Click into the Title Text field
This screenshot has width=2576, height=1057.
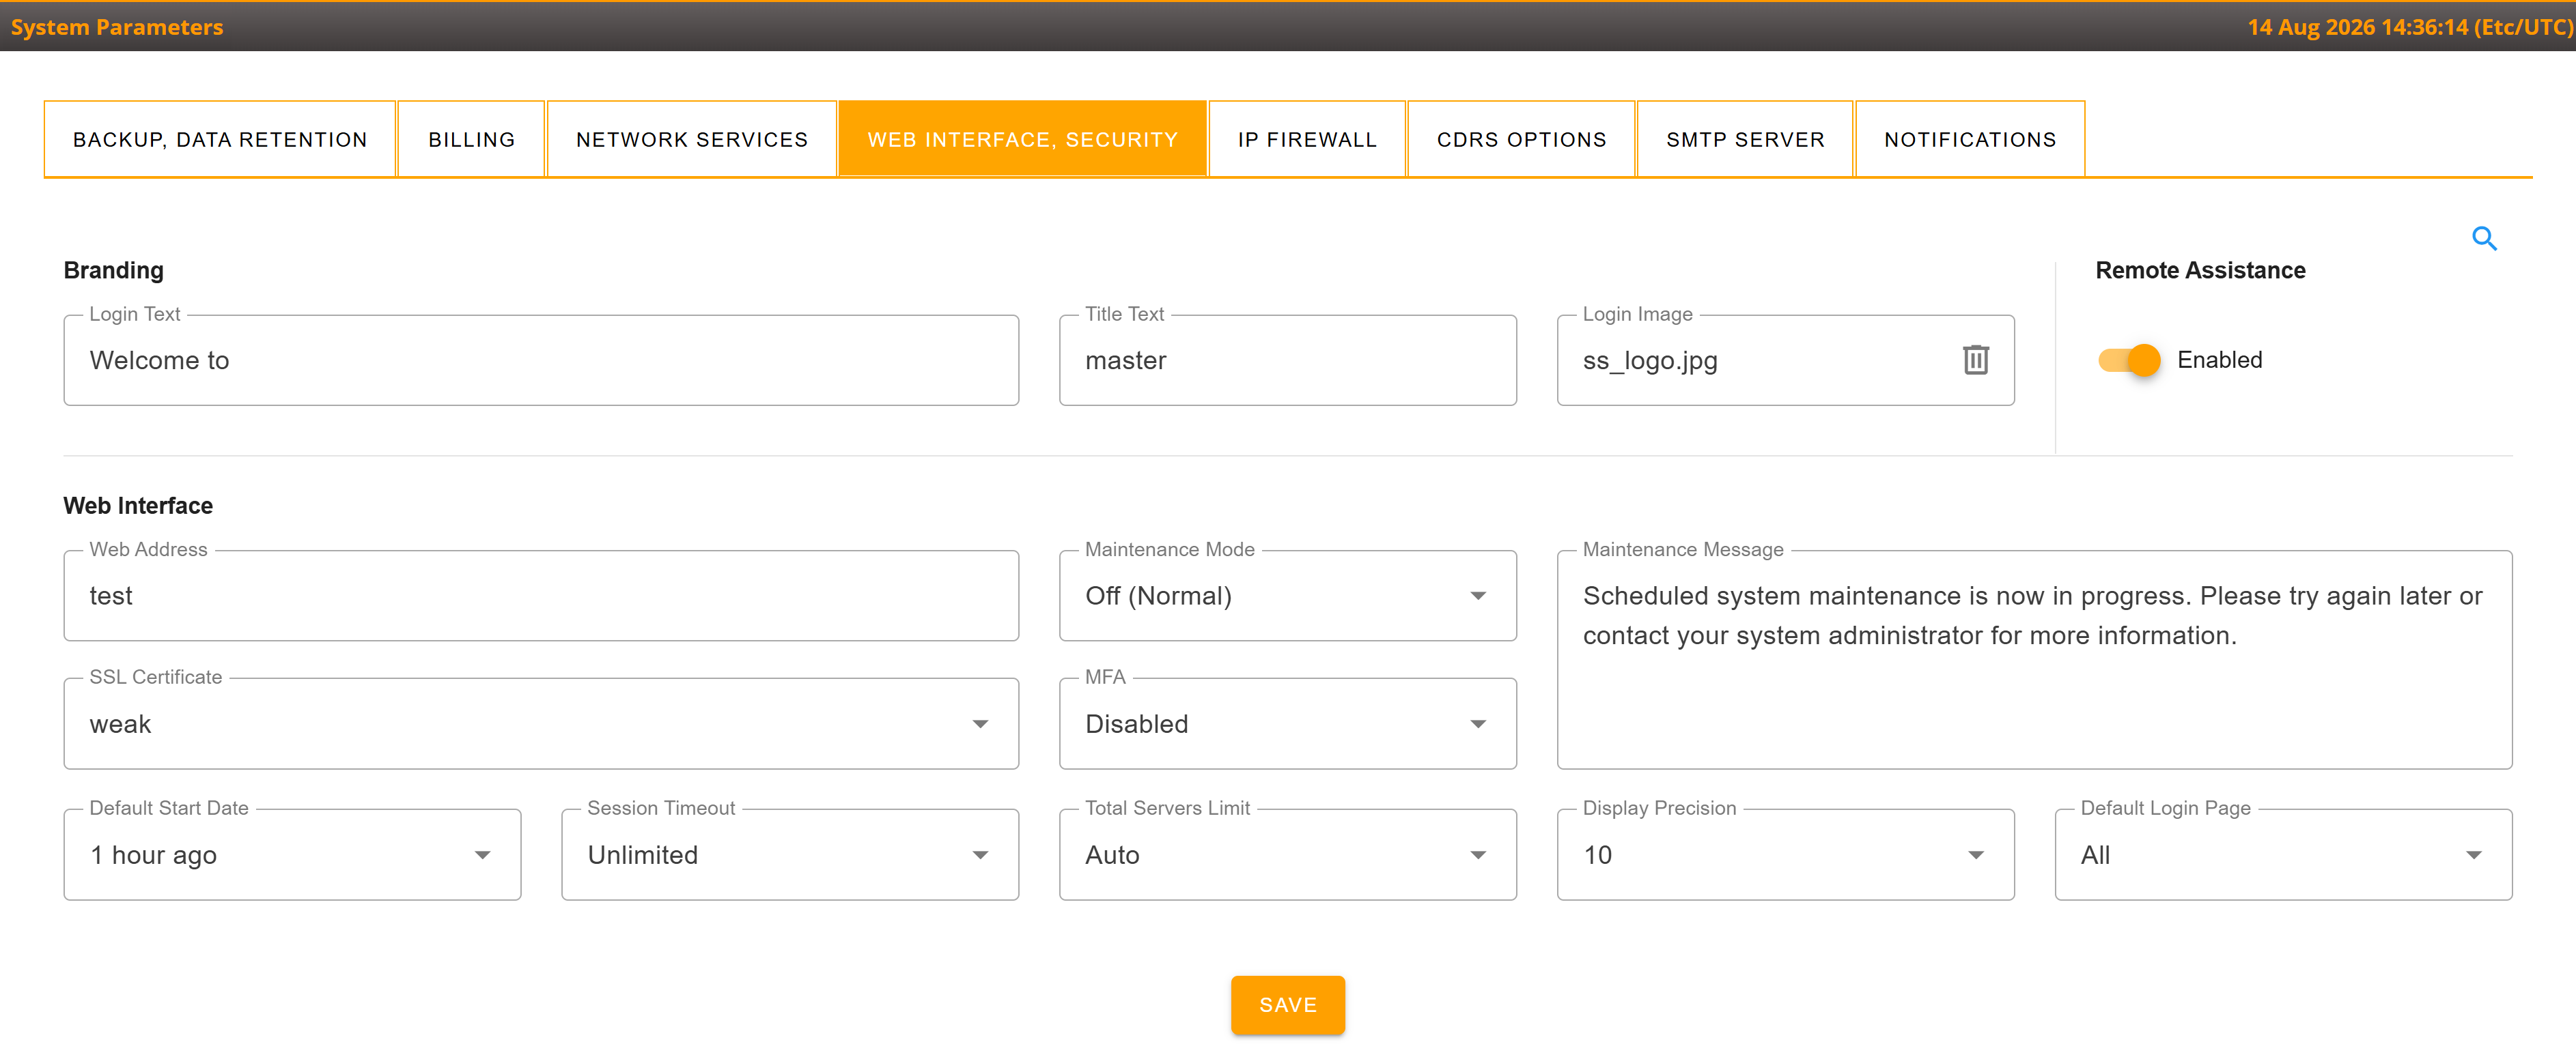(x=1287, y=360)
